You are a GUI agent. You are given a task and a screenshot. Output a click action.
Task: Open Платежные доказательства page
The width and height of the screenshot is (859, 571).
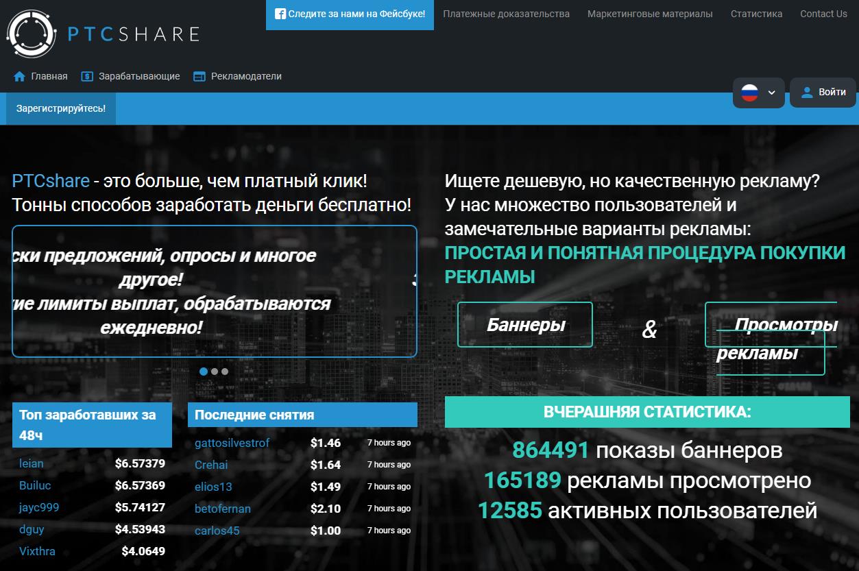click(506, 14)
